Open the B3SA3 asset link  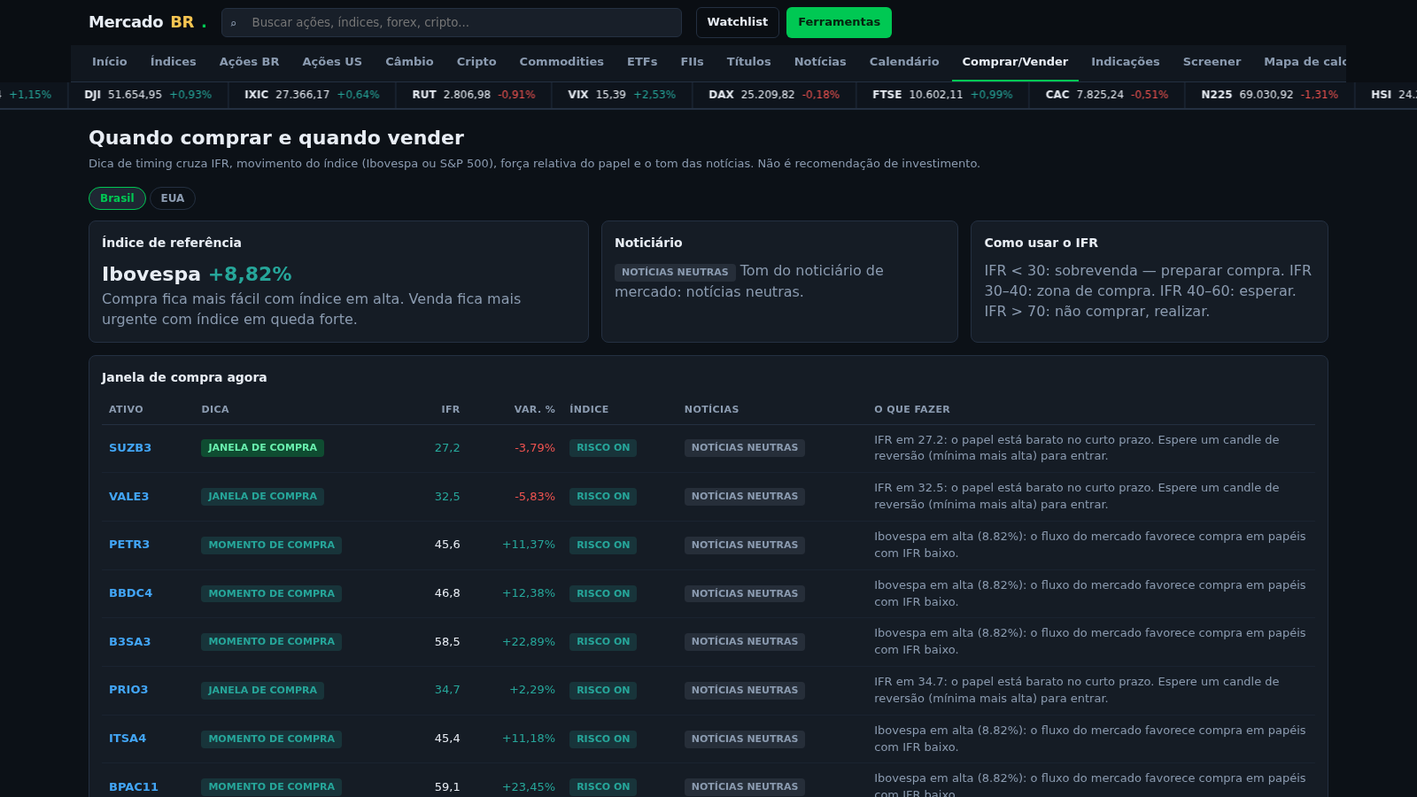tap(129, 642)
